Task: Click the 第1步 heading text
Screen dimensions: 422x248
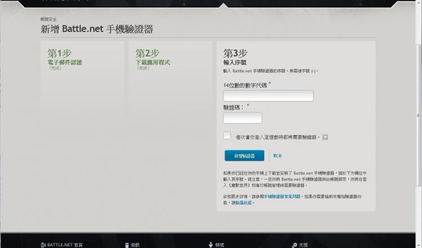Action: [60, 53]
